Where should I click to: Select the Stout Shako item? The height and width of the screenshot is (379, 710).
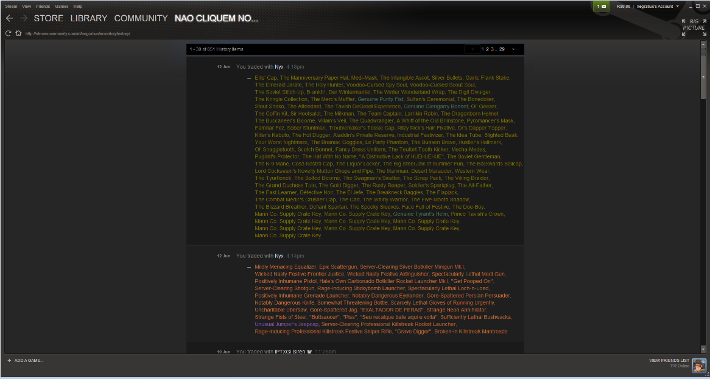[269, 106]
